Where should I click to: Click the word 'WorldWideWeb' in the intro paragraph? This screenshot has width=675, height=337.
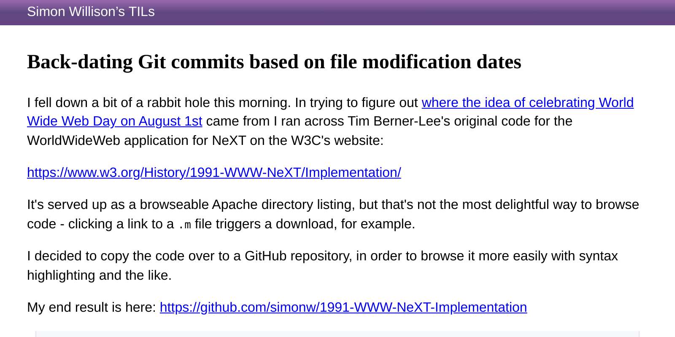tap(74, 141)
